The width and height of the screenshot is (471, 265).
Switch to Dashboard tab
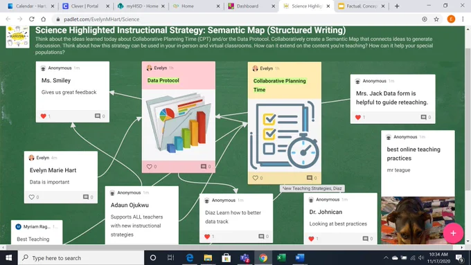[x=251, y=6]
